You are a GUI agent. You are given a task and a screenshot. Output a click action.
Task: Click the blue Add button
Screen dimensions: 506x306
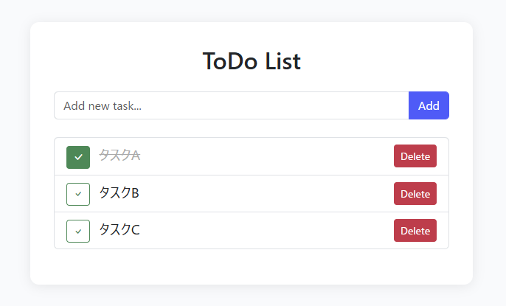click(429, 105)
